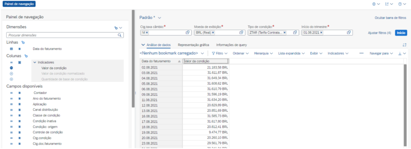This screenshot has width=411, height=149.
Task: Open value help for Tipo de condição
Action: coord(295,32)
